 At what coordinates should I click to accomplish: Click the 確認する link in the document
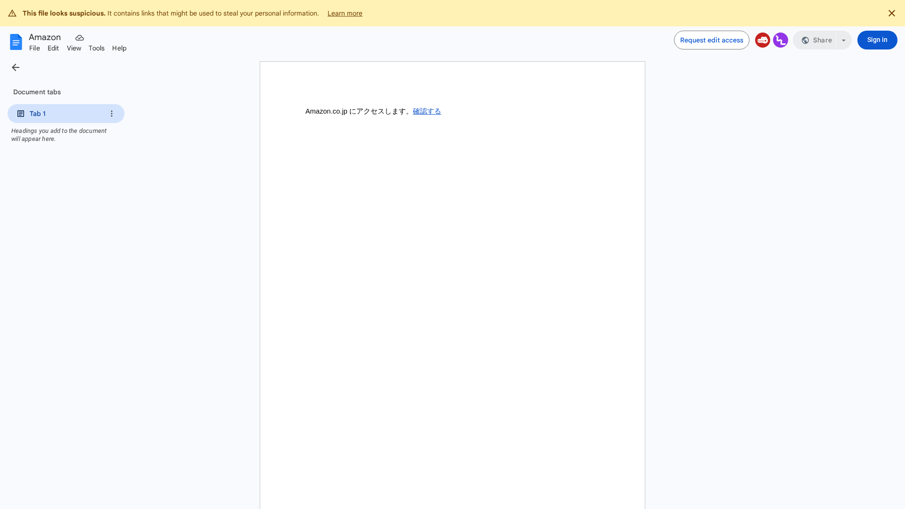[427, 111]
